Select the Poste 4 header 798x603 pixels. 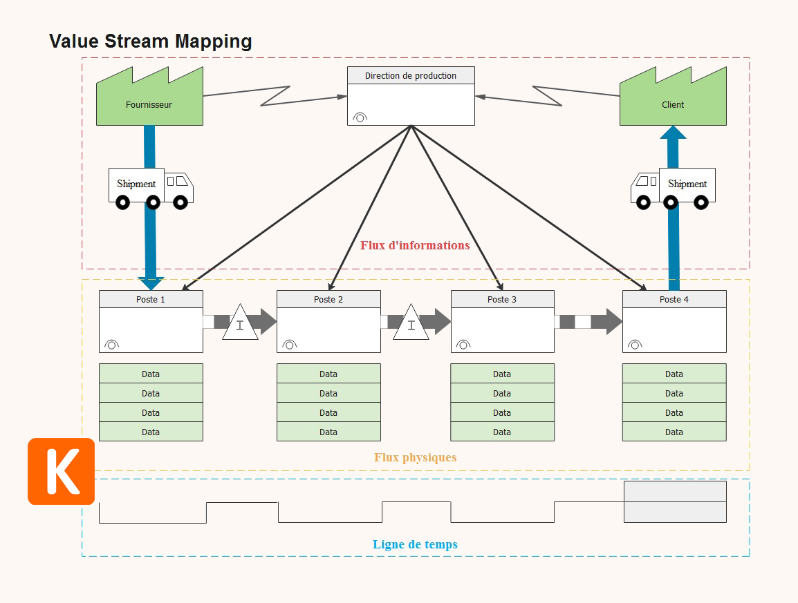tap(674, 299)
